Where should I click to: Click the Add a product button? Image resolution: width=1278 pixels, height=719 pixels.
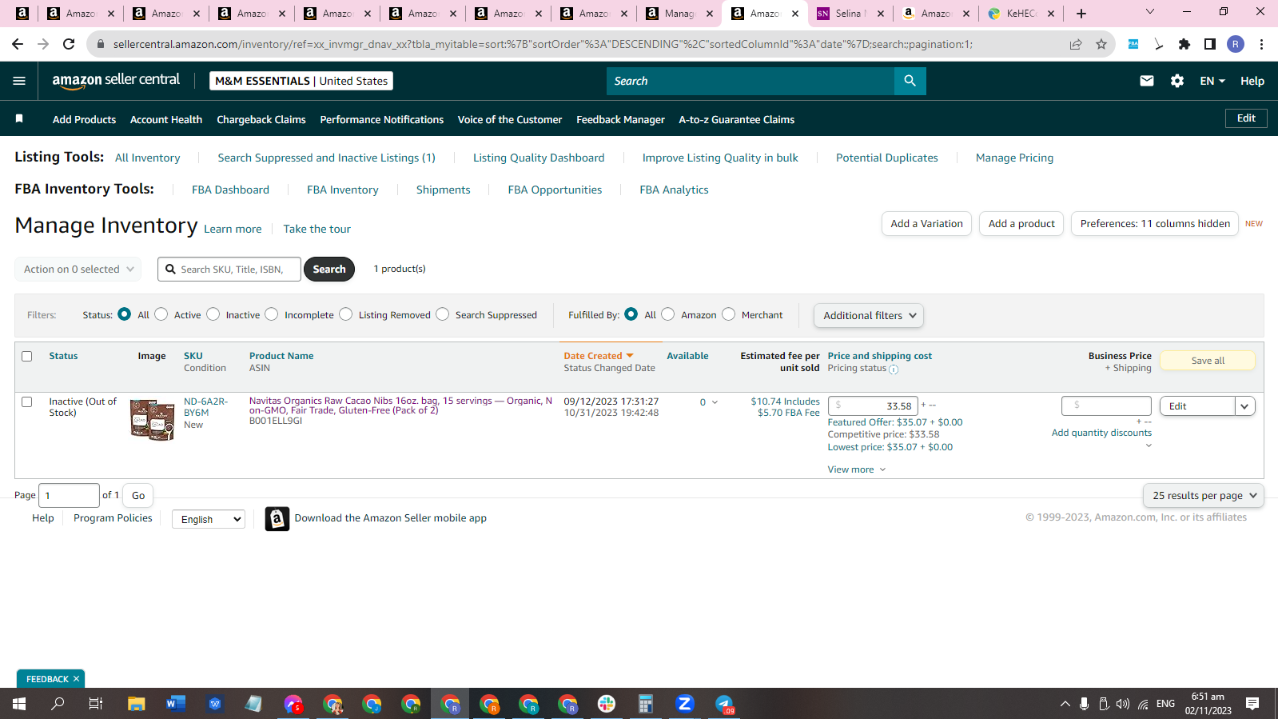pos(1021,224)
